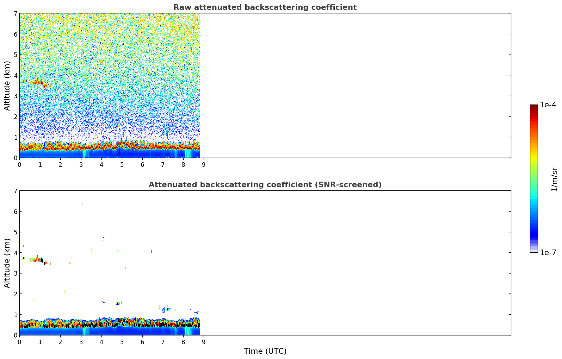Click the "Time (UTC)" x-axis label
Image resolution: width=562 pixels, height=359 pixels.
265,351
